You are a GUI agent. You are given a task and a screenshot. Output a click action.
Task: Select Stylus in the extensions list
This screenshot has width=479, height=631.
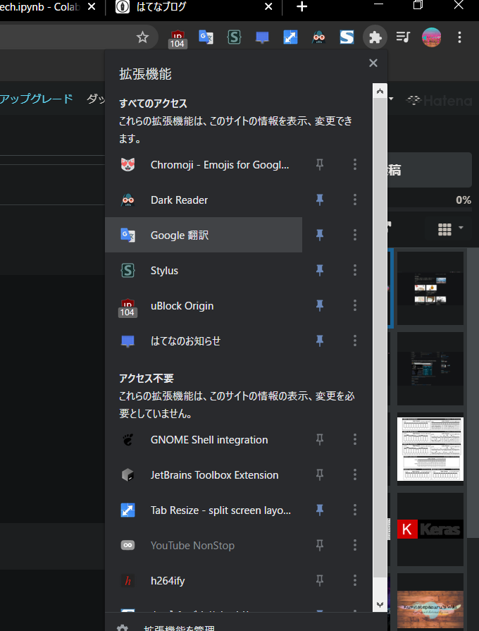pyautogui.click(x=204, y=271)
